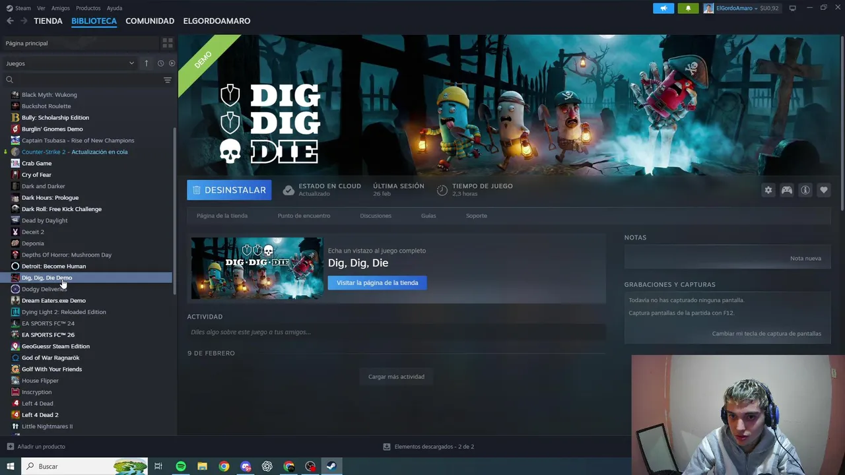Go to the COMUNIDAD section
Image resolution: width=845 pixels, height=475 pixels.
coord(150,21)
